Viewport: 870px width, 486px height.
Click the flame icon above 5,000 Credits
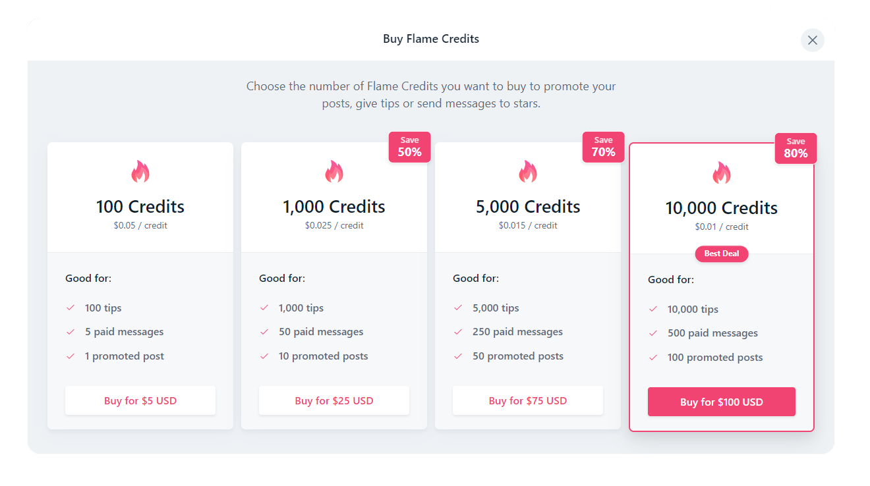pos(528,172)
